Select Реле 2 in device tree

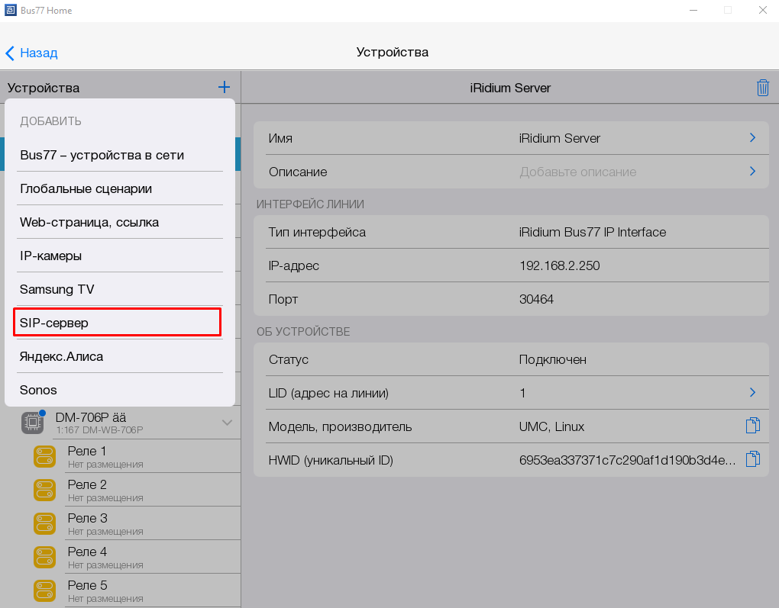pyautogui.click(x=87, y=490)
